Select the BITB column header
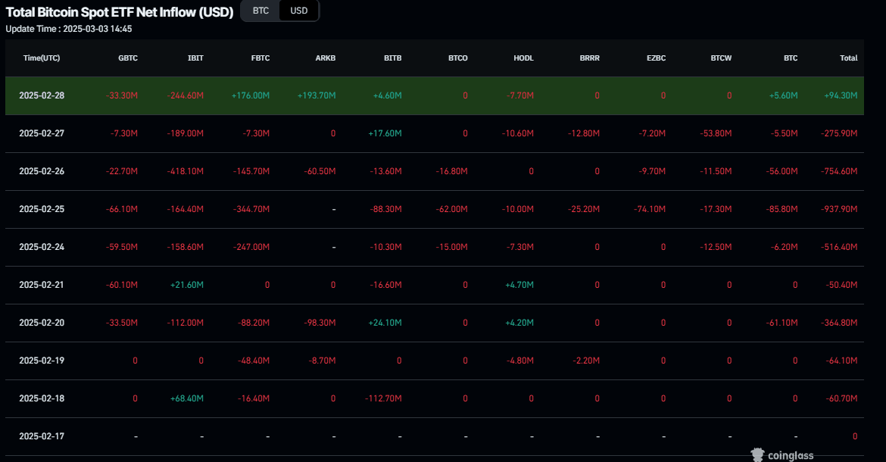This screenshot has height=462, width=886. 392,58
